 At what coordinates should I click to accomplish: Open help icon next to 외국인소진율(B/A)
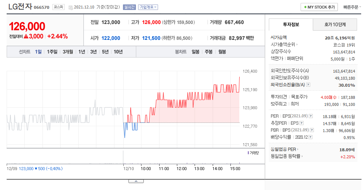tap(308, 85)
